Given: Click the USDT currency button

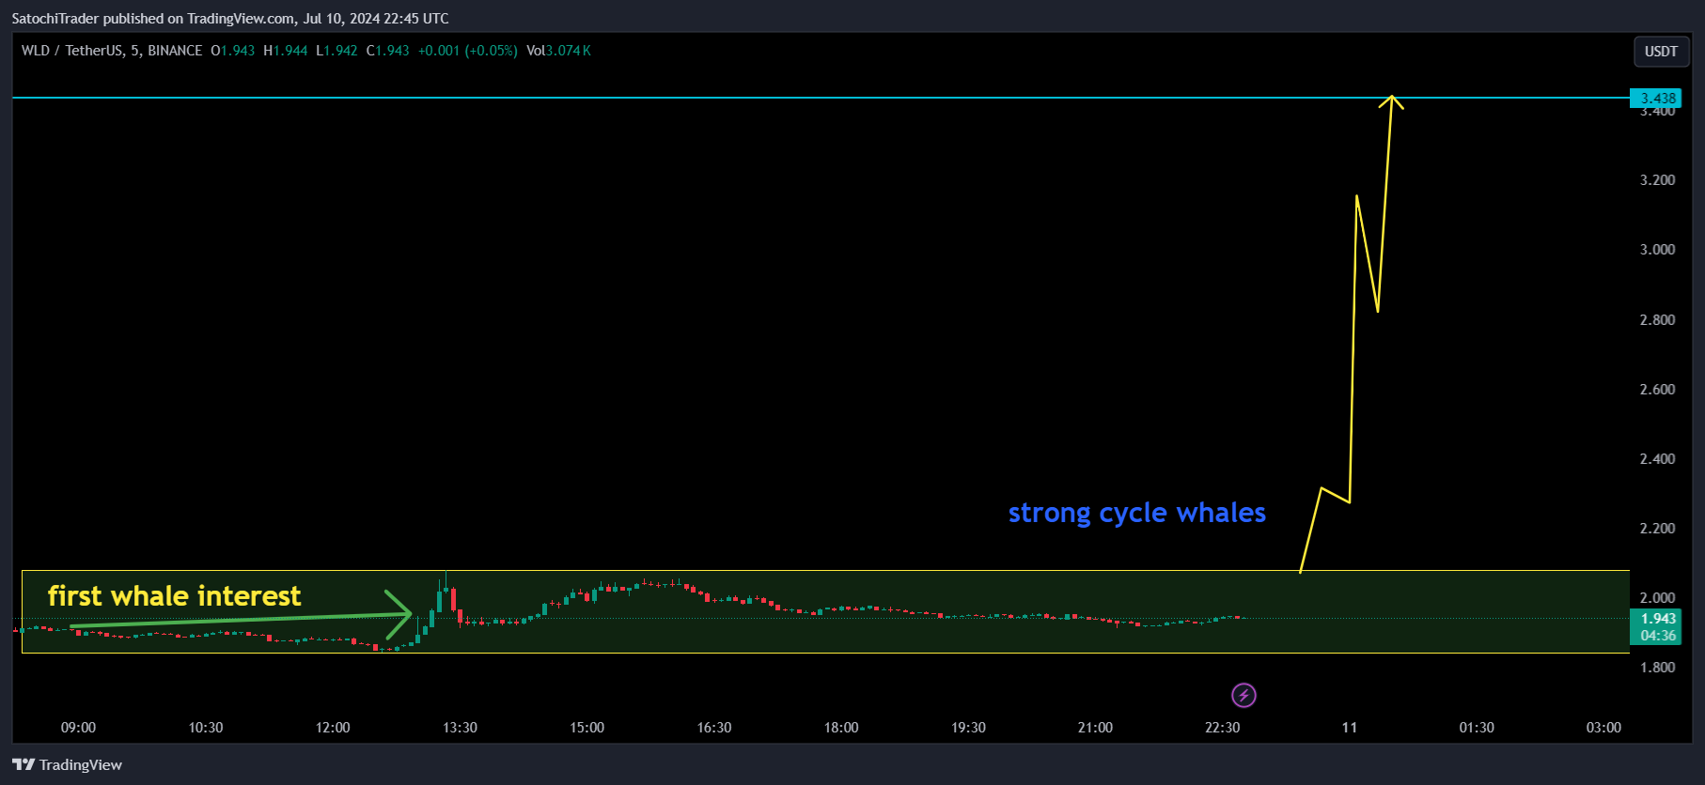Looking at the screenshot, I should [x=1661, y=52].
